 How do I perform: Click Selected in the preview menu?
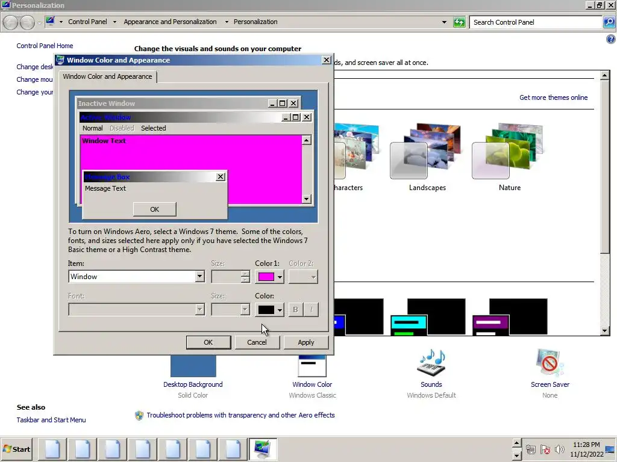click(x=154, y=128)
